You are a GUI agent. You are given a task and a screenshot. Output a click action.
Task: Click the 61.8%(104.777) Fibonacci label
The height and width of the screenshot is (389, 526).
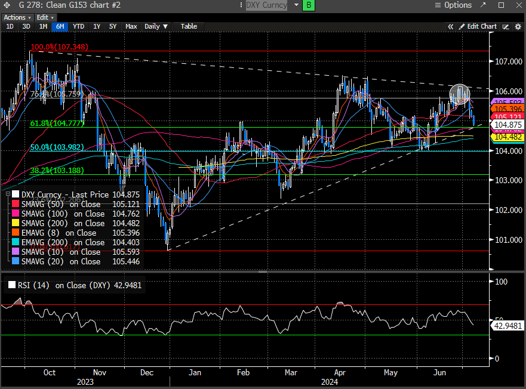pyautogui.click(x=57, y=124)
